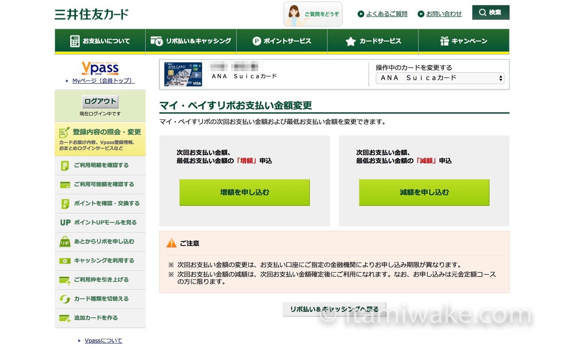Select 追加カードを作る
This screenshot has height=352, width=564.
100,319
